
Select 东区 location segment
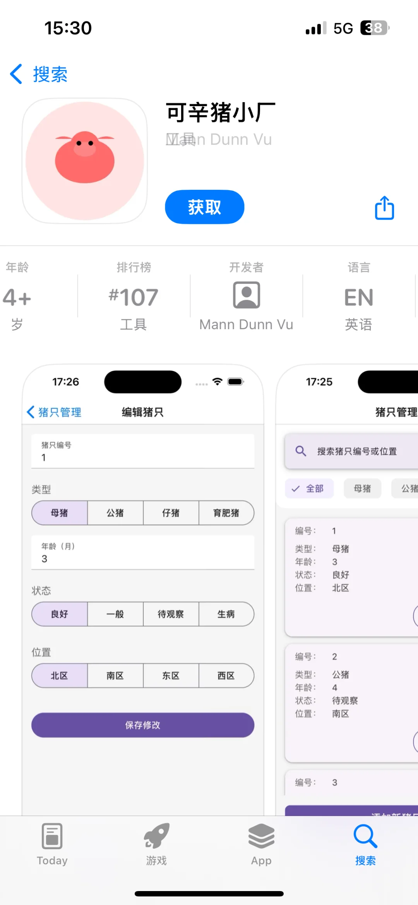pyautogui.click(x=171, y=675)
